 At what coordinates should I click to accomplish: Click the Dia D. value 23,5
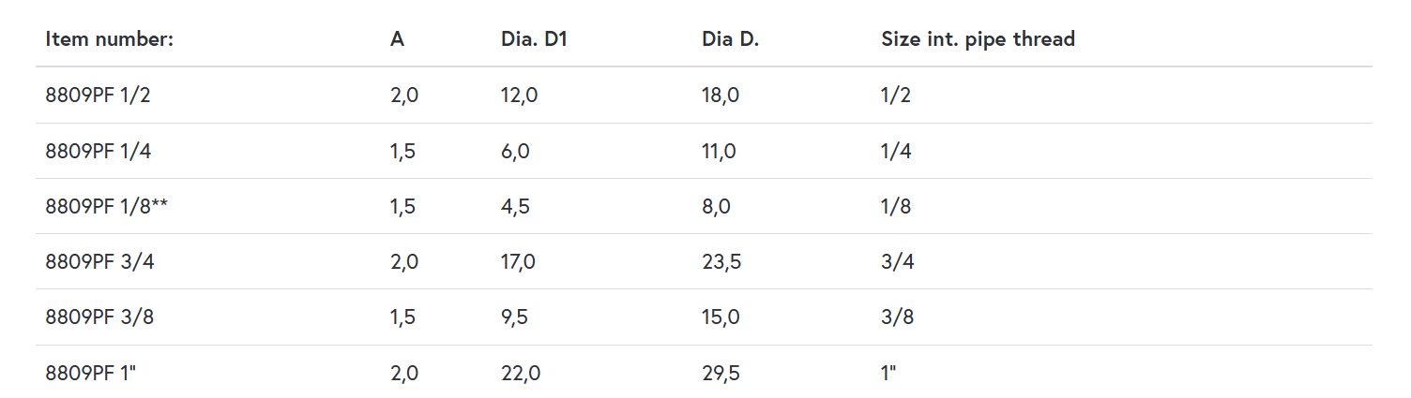click(x=721, y=262)
